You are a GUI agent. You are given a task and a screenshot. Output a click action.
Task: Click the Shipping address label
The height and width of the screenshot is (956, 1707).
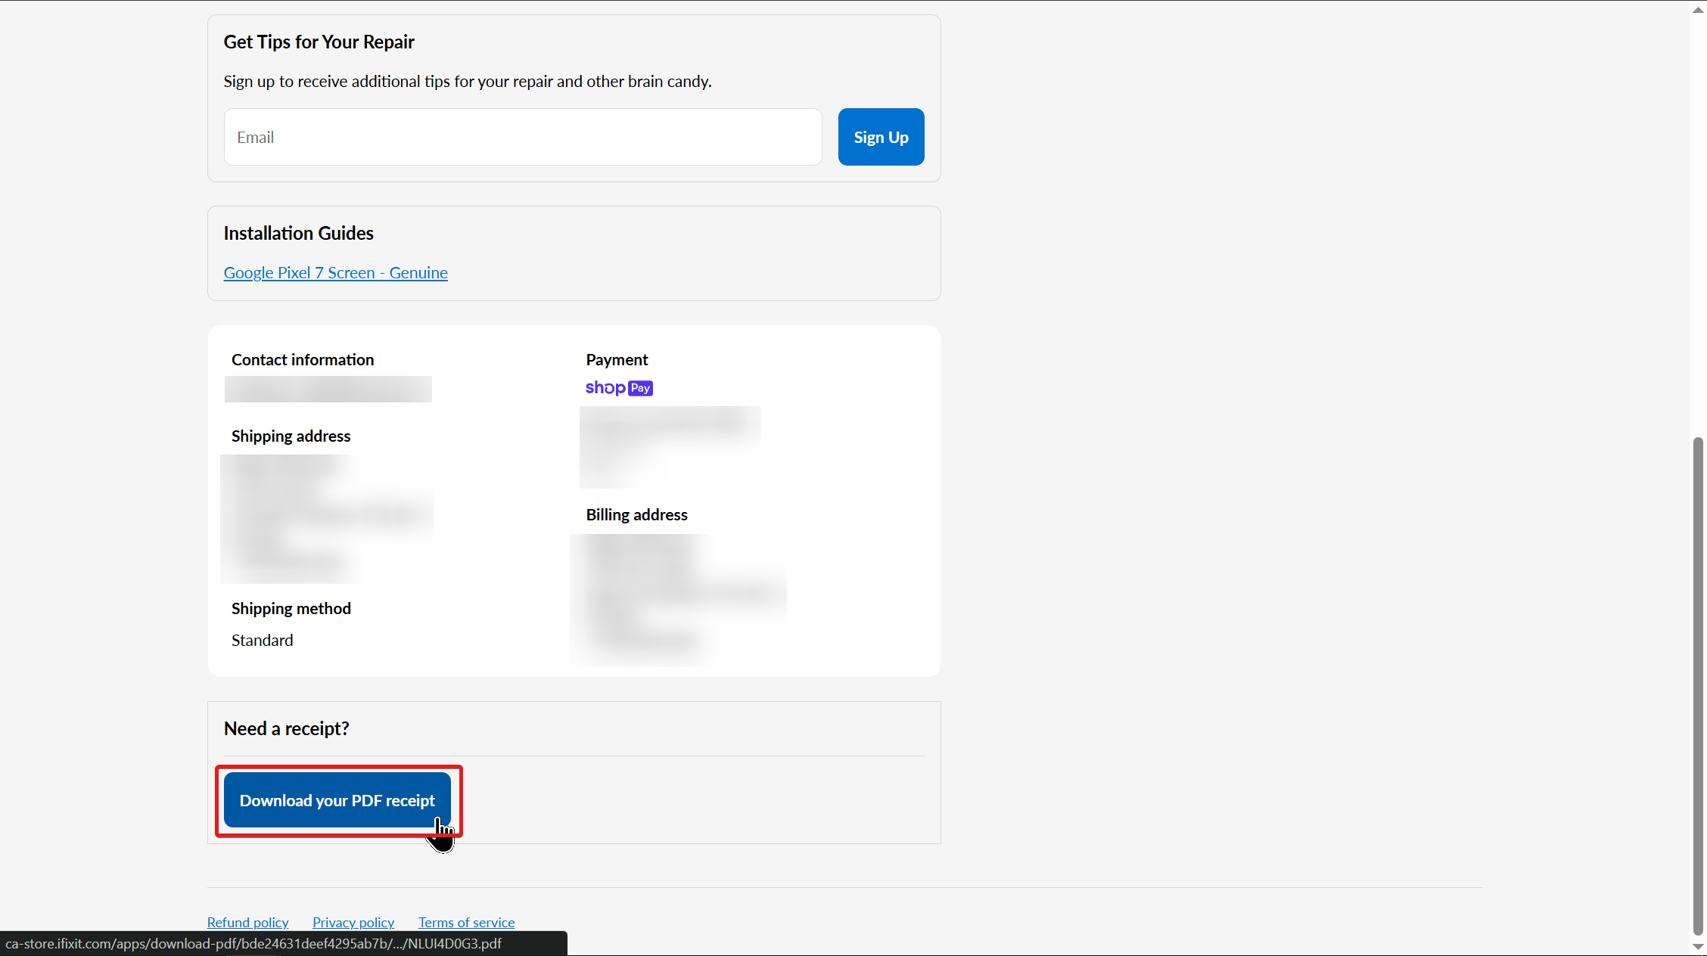tap(291, 436)
